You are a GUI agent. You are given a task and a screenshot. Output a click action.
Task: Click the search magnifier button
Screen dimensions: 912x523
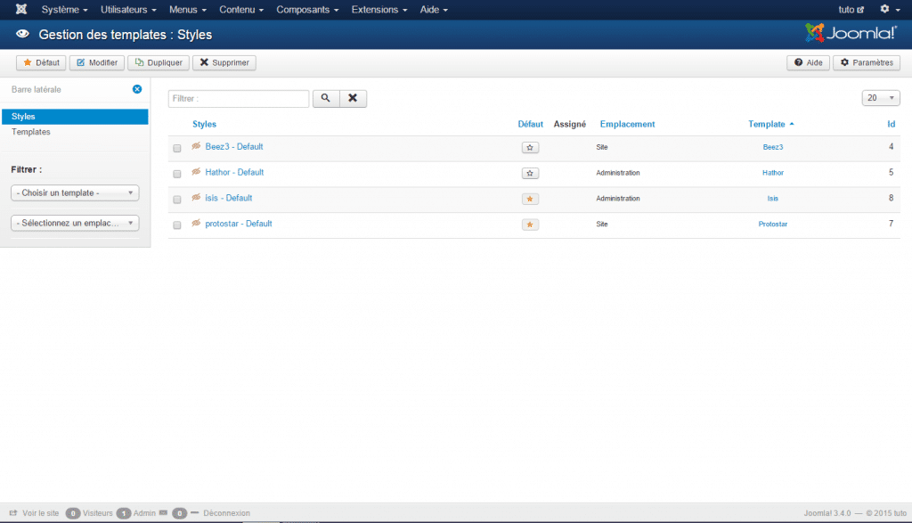325,98
